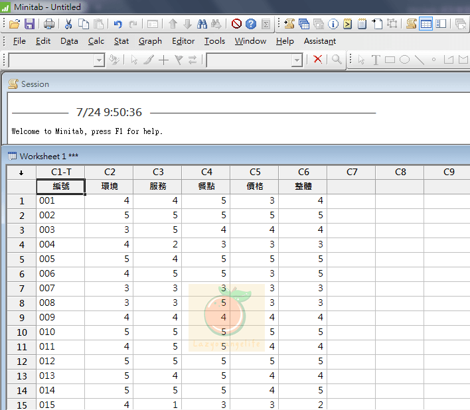Select the rectangle drawing tool

[390, 60]
